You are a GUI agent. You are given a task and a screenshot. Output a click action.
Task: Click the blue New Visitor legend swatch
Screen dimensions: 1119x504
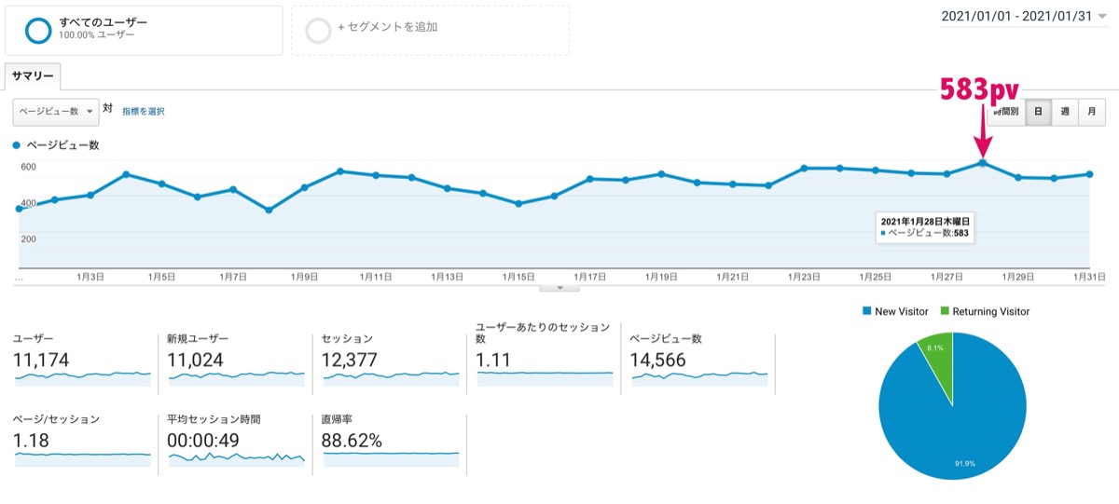867,311
